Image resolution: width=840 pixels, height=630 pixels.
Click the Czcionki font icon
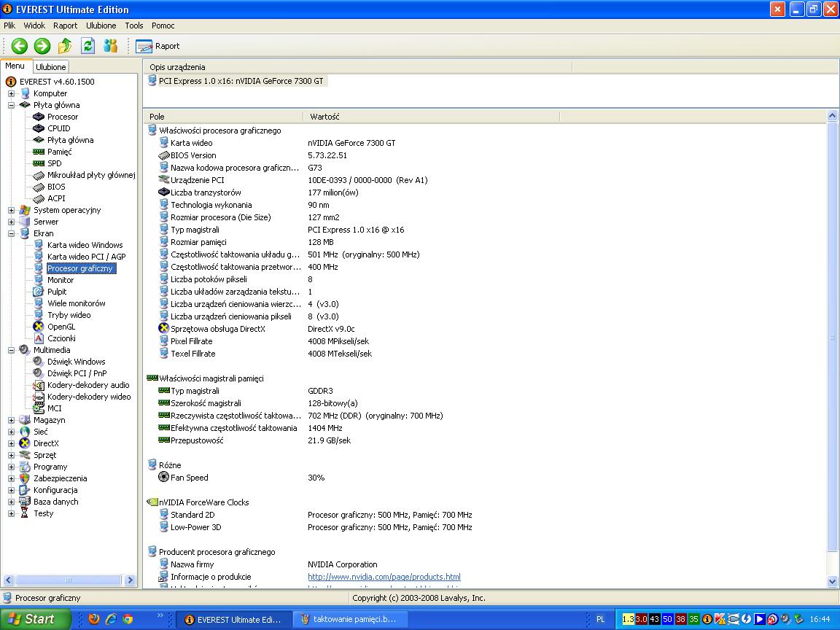pos(39,338)
